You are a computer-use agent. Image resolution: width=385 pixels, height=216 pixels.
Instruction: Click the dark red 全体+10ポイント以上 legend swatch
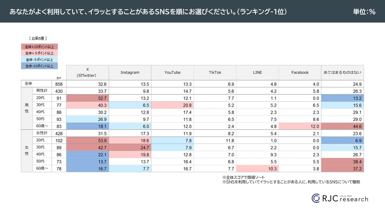(39, 47)
